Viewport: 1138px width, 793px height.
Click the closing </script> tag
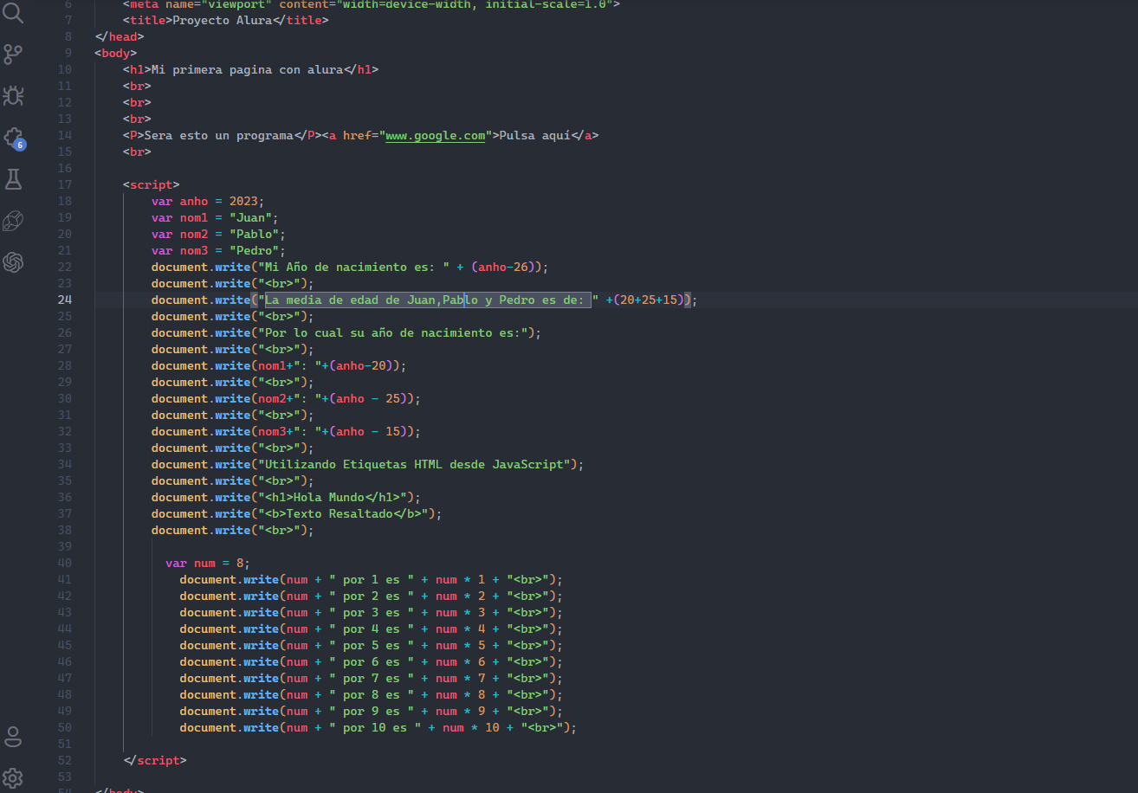coord(155,760)
